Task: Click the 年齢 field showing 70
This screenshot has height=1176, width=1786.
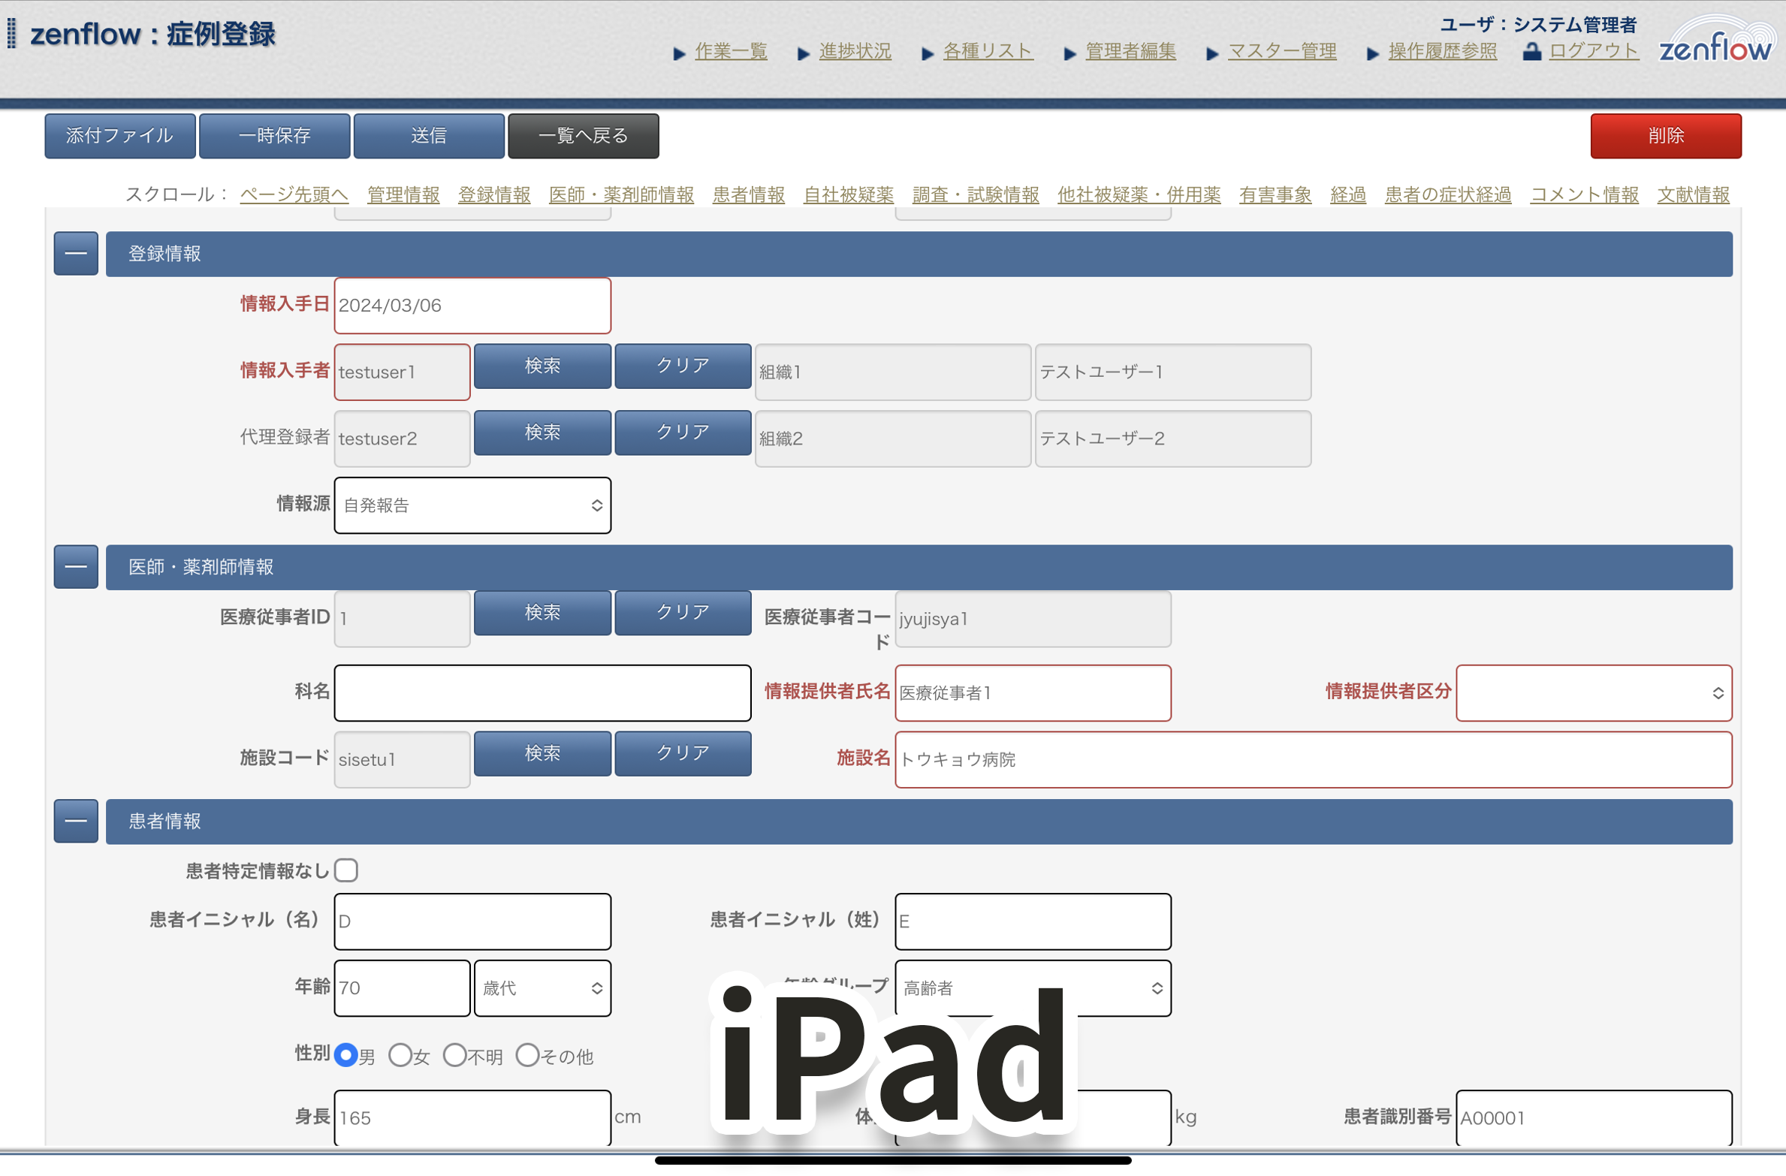Action: [402, 988]
